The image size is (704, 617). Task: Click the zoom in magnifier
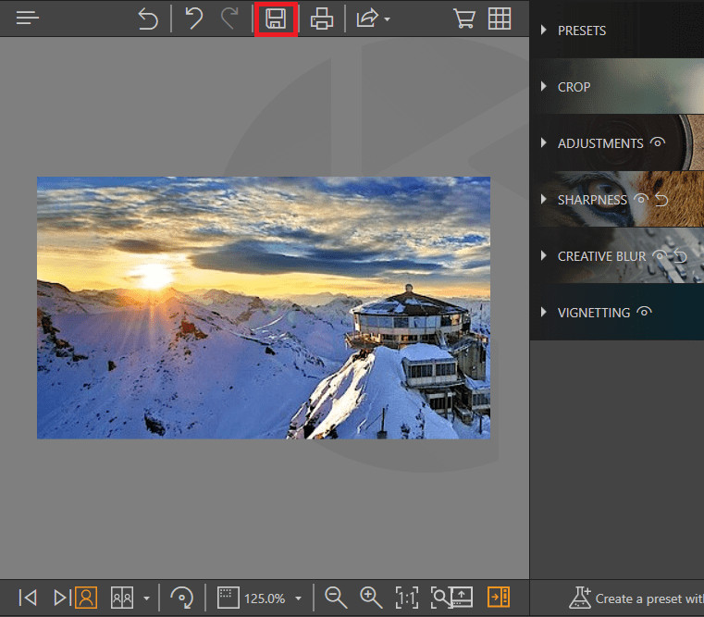371,598
